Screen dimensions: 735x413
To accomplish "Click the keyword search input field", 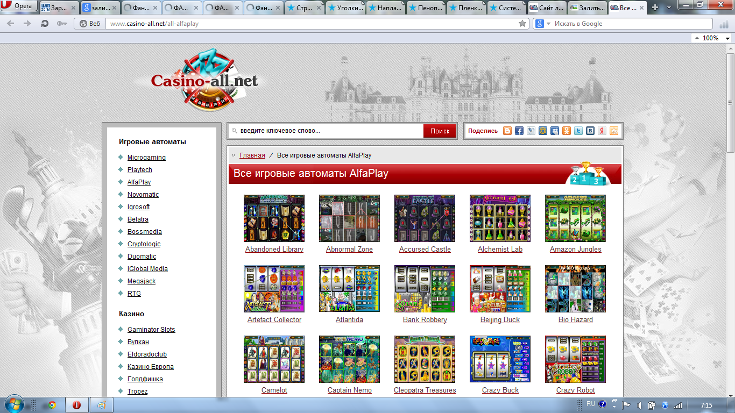I will (326, 131).
